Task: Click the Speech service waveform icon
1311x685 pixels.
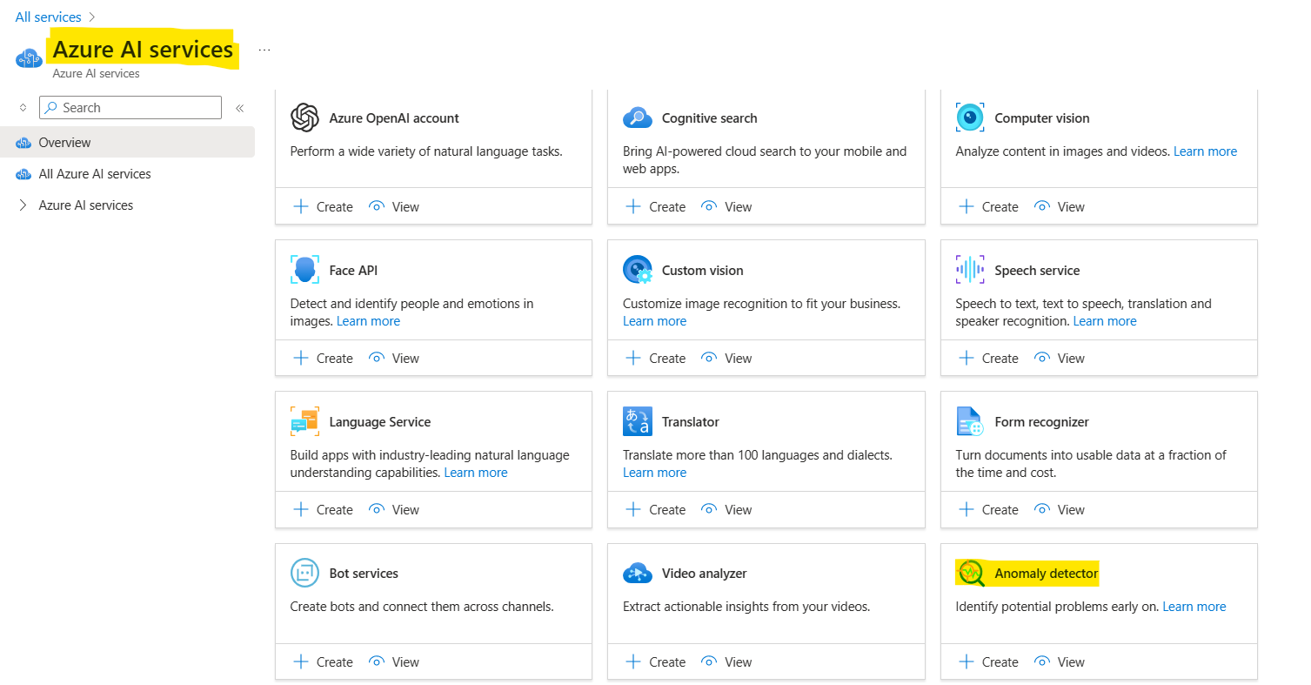Action: pos(970,270)
